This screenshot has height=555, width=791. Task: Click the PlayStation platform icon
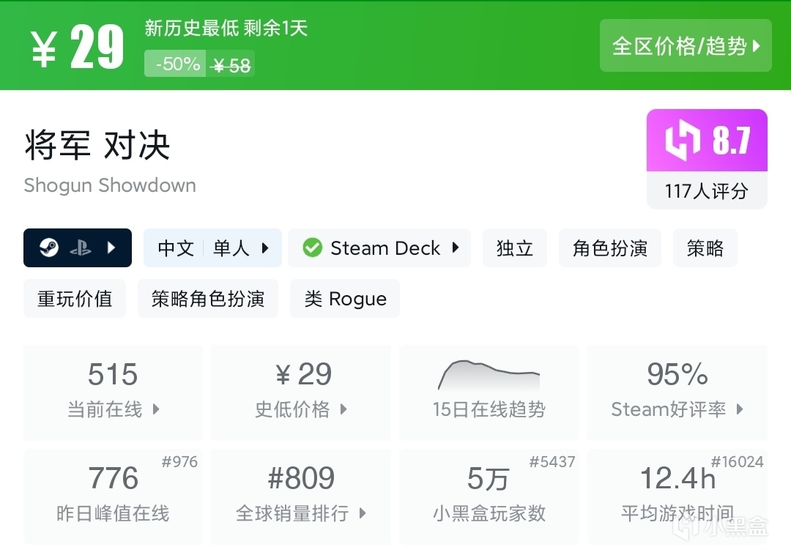(81, 248)
